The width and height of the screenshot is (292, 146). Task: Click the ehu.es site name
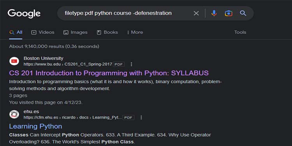[x=31, y=112]
